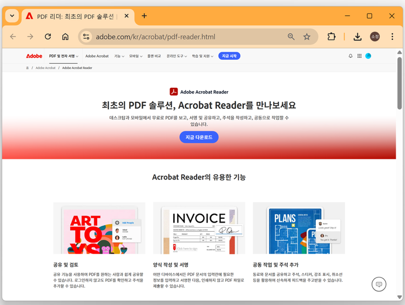This screenshot has height=305, width=405.
Task: Expand the PDF 및 전자 서명 menu
Action: click(x=64, y=56)
